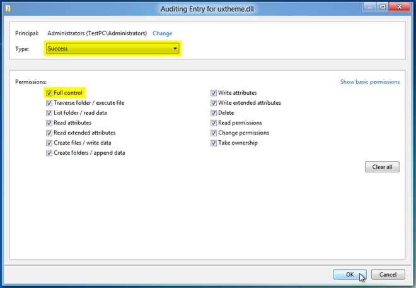Click the Permissions: label
Viewport: 416px width, 288px height.
(x=31, y=81)
